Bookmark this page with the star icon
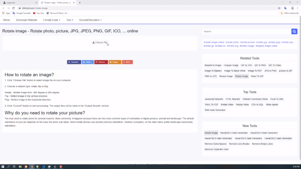The height and width of the screenshot is (169, 301). pos(279,8)
